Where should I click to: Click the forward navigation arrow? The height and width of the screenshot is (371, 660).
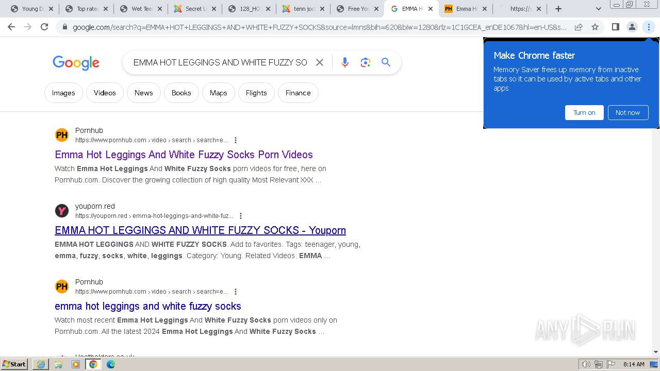28,27
